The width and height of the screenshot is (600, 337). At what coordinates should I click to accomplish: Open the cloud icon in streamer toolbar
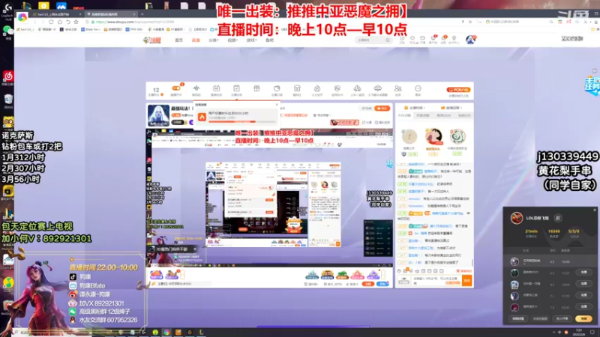377,88
